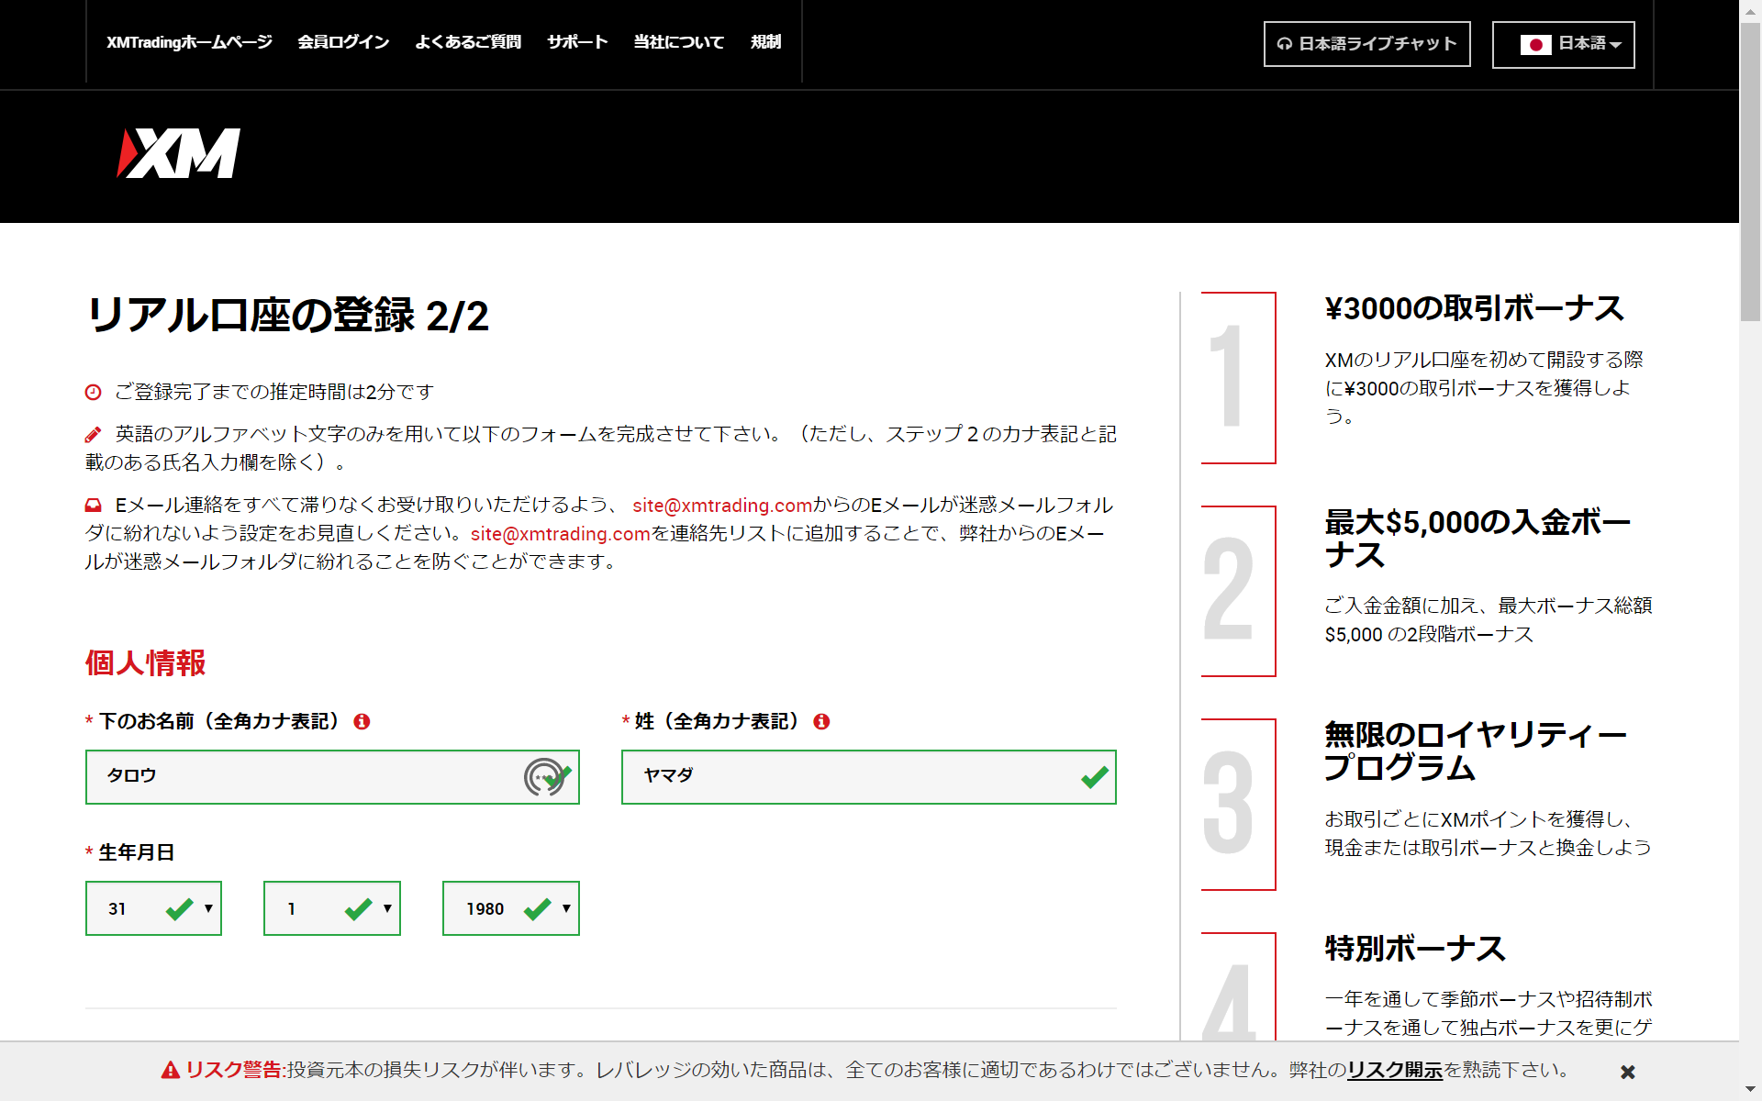Click info icon beside 下のお名前 label
Viewport: 1762px width, 1101px height.
click(362, 722)
